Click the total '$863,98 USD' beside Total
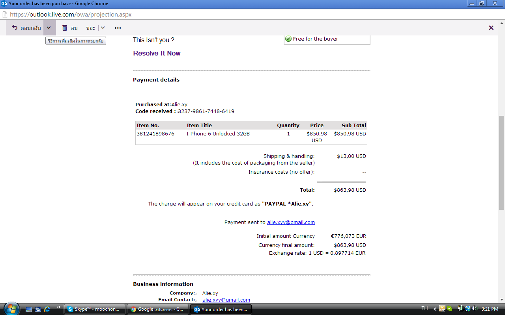Image resolution: width=505 pixels, height=315 pixels. click(x=350, y=190)
